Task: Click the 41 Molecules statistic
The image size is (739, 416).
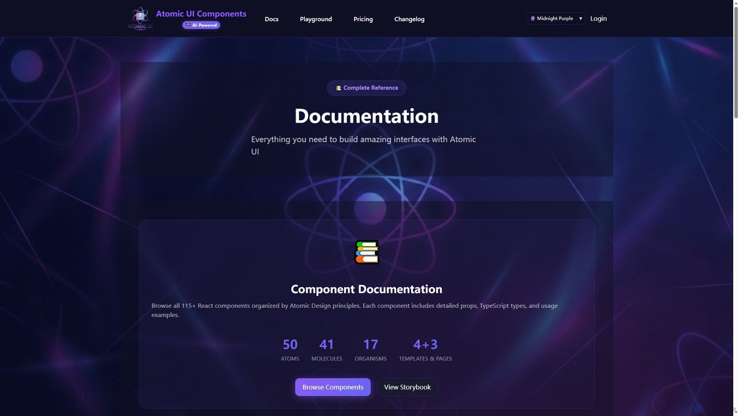Action: pos(327,350)
